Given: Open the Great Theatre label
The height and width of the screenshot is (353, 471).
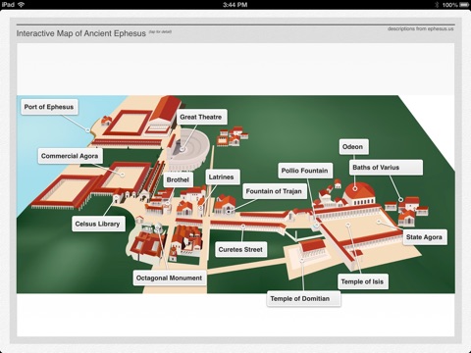Looking at the screenshot, I should (x=201, y=117).
